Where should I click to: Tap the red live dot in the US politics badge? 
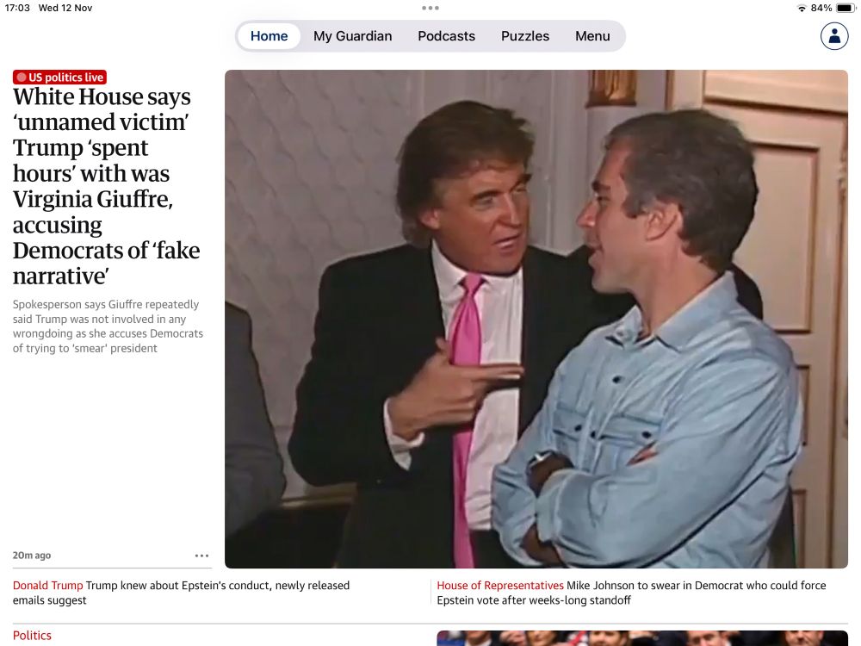[x=22, y=78]
